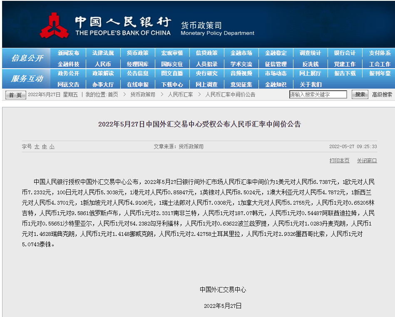Click 文章来源: 货币政策司 source text
The width and height of the screenshot is (395, 317).
click(x=179, y=146)
